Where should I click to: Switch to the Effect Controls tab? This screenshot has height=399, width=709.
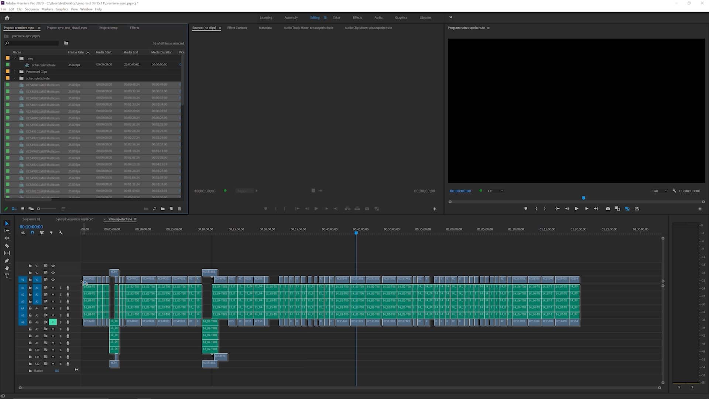(237, 28)
